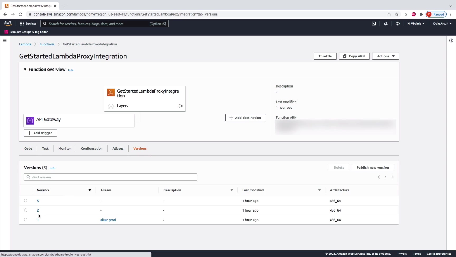Open the left navigation hamburger menu
The height and width of the screenshot is (257, 456).
pos(5,40)
